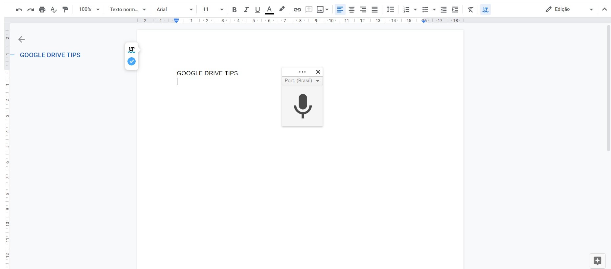Viewport: 611px width, 269px height.
Task: Open the text color picker
Action: (x=269, y=10)
